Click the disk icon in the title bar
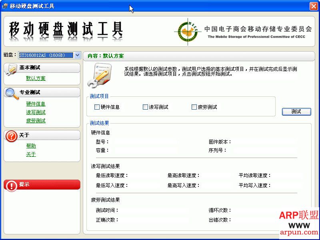This screenshot has width=320, height=240. click(5, 6)
